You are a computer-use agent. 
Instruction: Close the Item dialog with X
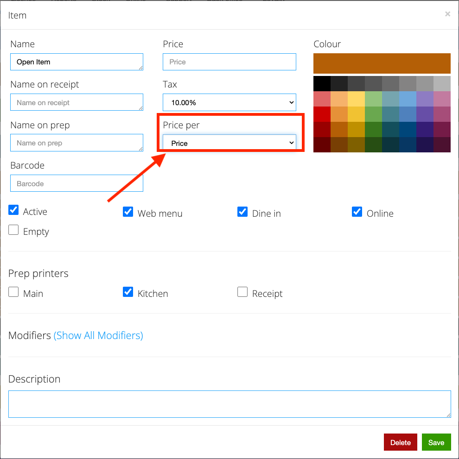click(447, 14)
